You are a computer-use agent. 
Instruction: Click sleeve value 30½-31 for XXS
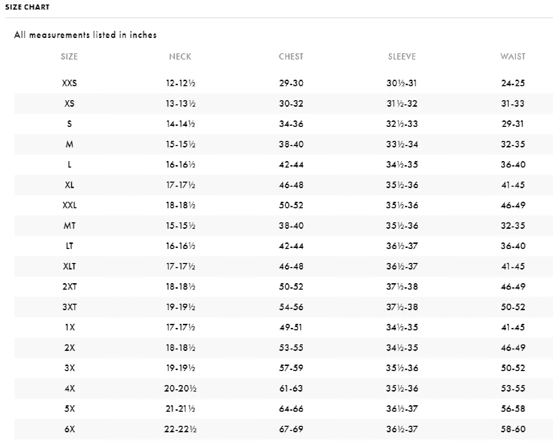(x=402, y=83)
